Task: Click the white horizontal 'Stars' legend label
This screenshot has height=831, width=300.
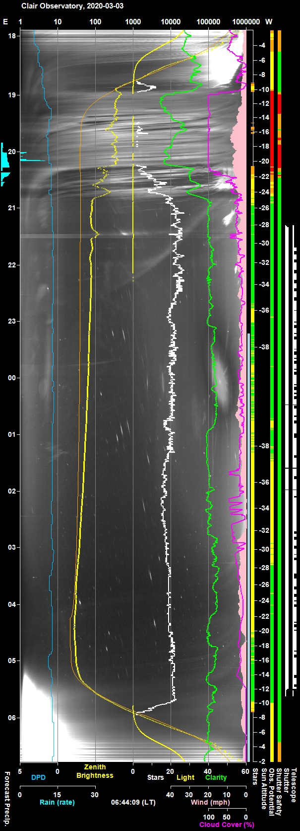Action: tap(155, 777)
